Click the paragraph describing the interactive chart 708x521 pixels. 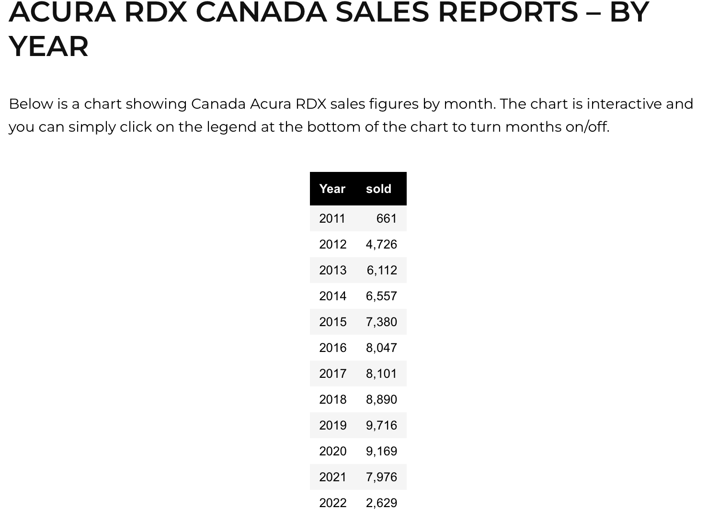tap(351, 115)
